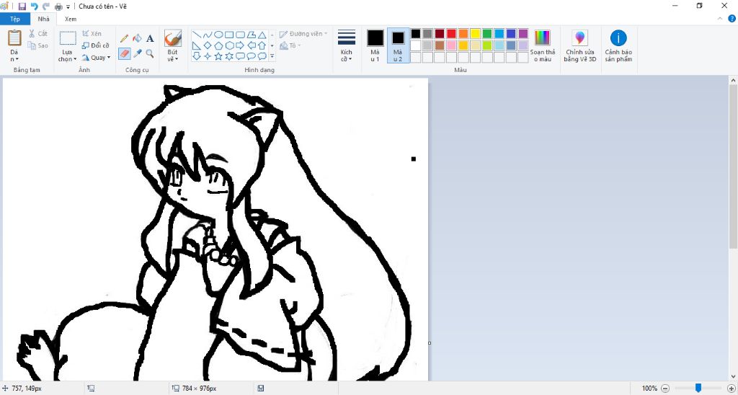Choose the Right arrow shape
This screenshot has height=395, width=738.
coord(240,45)
